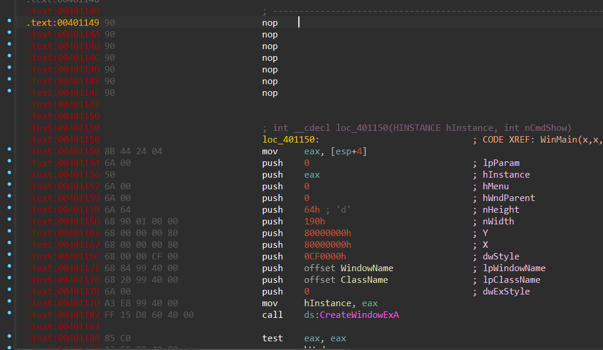Viewport: 603px width, 350px height.
Task: Click the nHeight comment
Action: pos(501,210)
